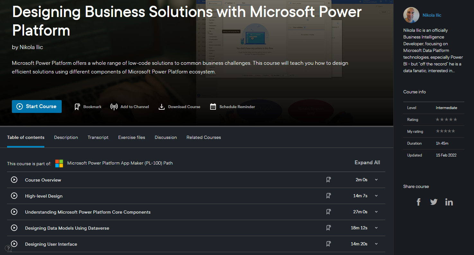Bookmark the Designing User Interface module
The width and height of the screenshot is (474, 255).
pos(328,244)
